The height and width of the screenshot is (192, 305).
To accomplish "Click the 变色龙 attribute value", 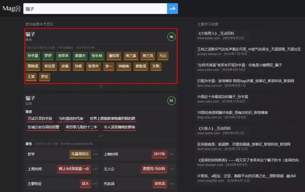I will click(x=160, y=183).
